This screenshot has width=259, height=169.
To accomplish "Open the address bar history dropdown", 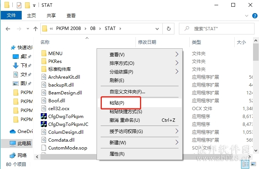I will pos(157,29).
